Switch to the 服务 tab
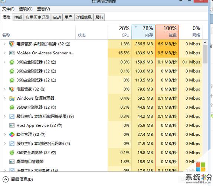The width and height of the screenshot is (213, 186). [99, 17]
